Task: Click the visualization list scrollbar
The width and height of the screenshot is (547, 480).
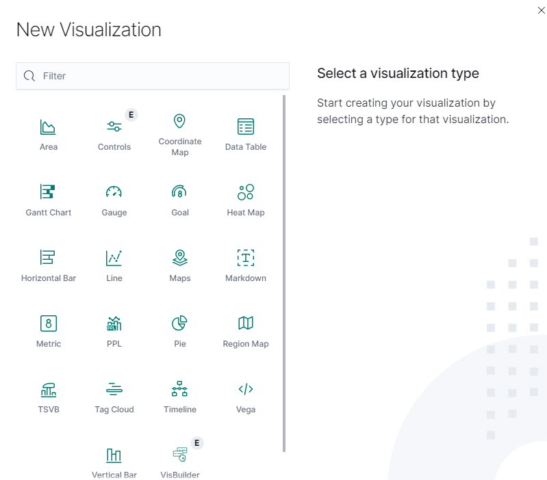Action: (x=284, y=274)
